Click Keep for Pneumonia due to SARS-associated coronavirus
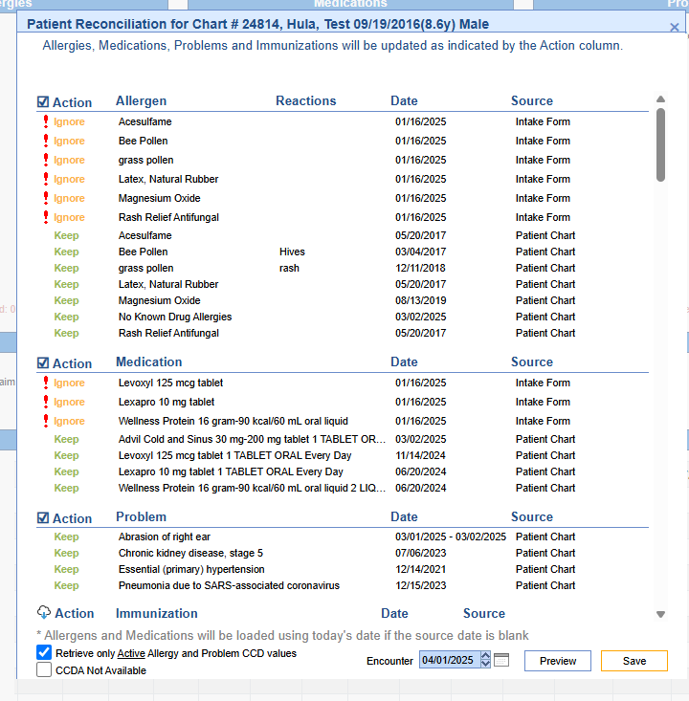689x701 pixels. point(66,585)
